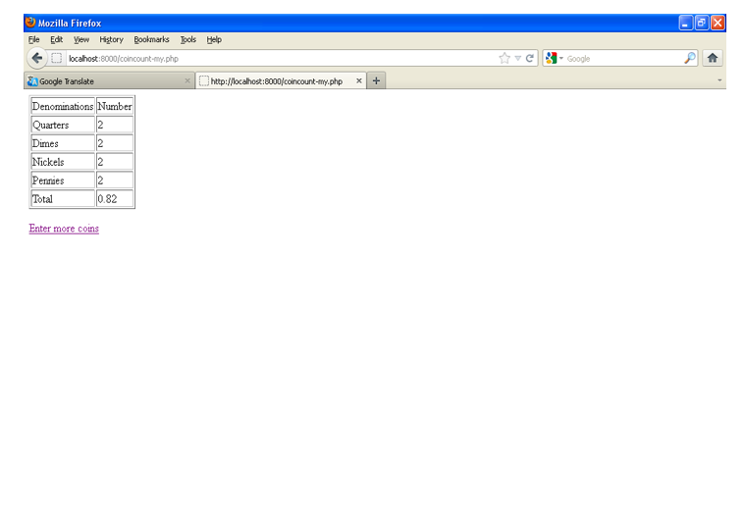Click the localhost URL address field
The height and width of the screenshot is (515, 745).
click(281, 59)
